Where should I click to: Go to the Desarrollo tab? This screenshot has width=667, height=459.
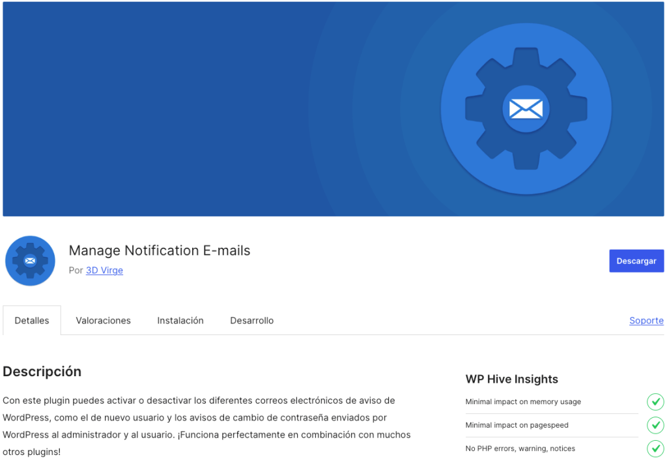pyautogui.click(x=252, y=320)
